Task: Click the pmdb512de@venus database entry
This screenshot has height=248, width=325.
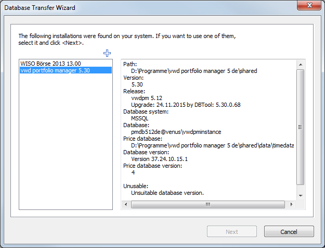Action: click(x=168, y=132)
